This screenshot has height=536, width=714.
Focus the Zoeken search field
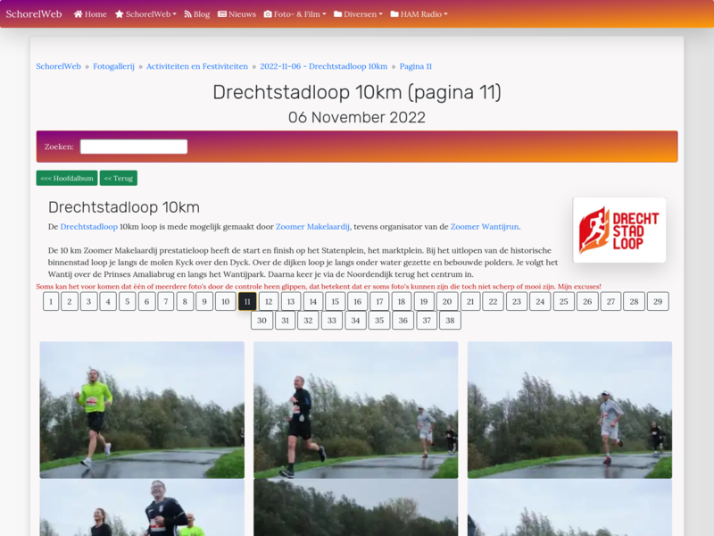pyautogui.click(x=134, y=147)
